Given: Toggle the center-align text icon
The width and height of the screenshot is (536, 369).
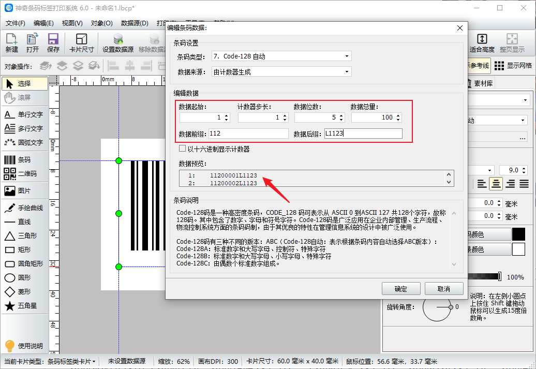Looking at the screenshot, I should [x=496, y=184].
